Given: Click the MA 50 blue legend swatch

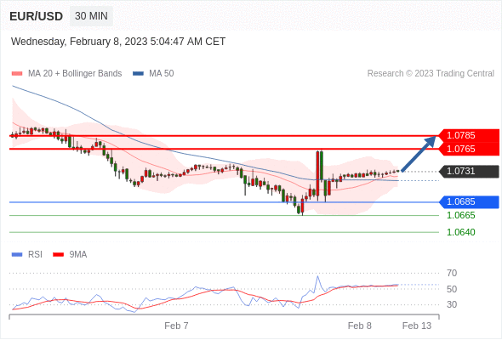Looking at the screenshot, I should pyautogui.click(x=138, y=74).
